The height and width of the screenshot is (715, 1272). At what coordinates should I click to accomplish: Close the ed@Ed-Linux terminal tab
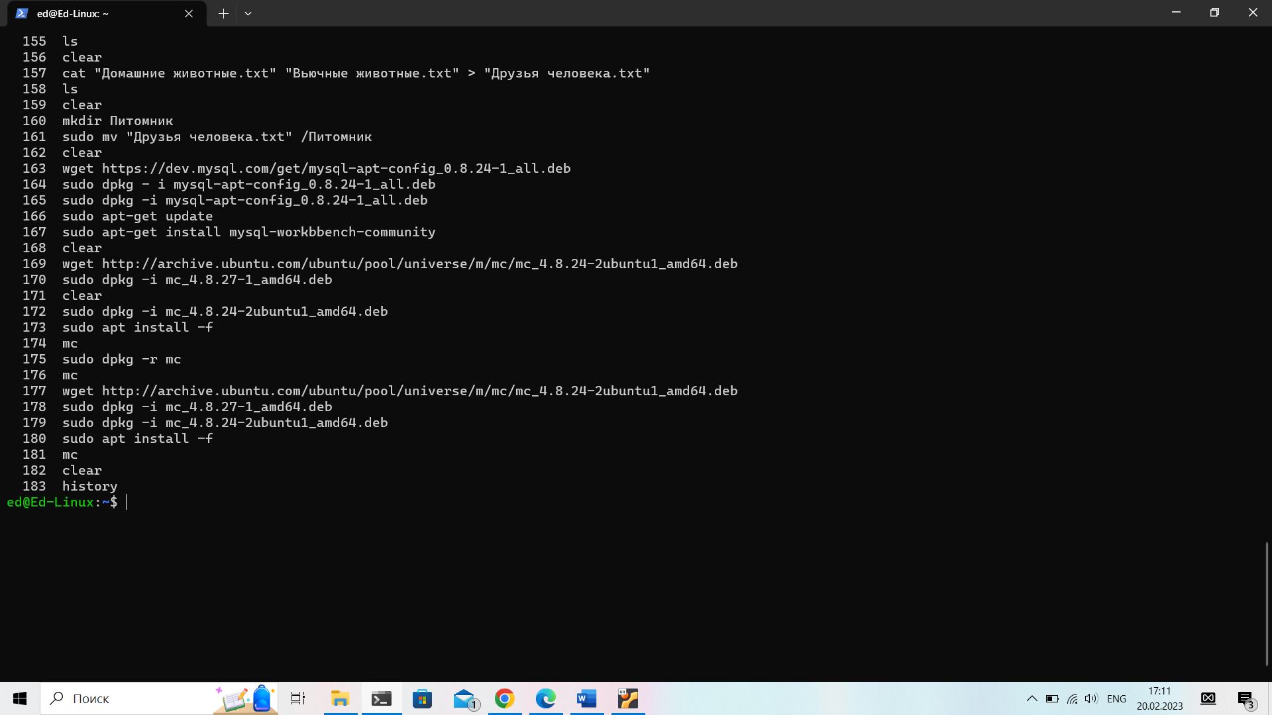coord(189,13)
